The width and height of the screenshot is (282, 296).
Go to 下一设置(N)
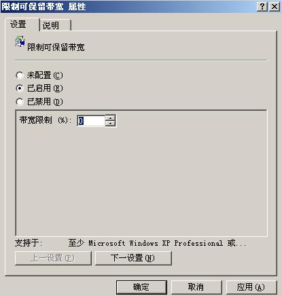pyautogui.click(x=133, y=258)
